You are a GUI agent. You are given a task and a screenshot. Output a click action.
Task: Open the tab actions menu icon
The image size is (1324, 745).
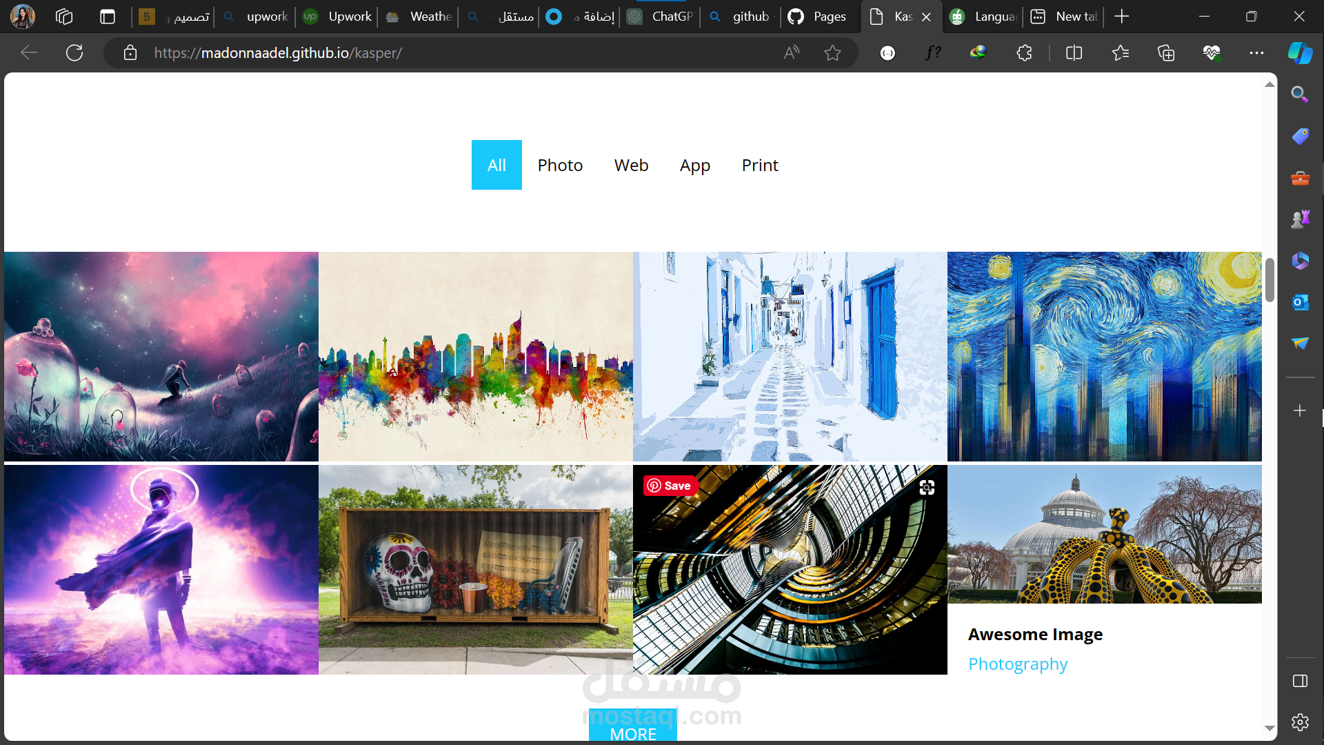point(108,17)
